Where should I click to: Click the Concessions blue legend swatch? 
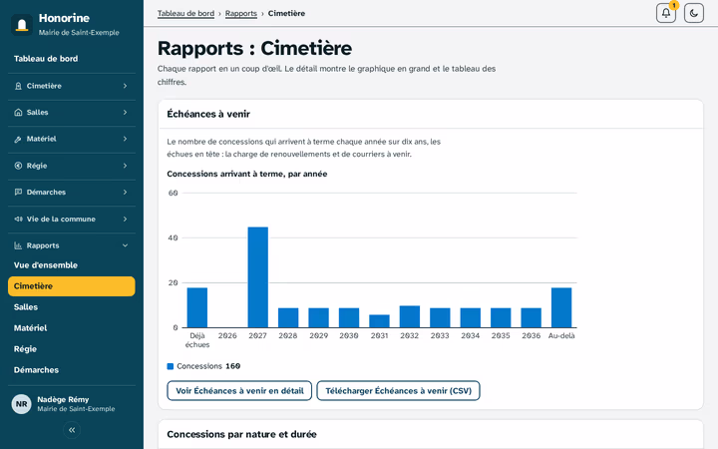click(x=171, y=366)
